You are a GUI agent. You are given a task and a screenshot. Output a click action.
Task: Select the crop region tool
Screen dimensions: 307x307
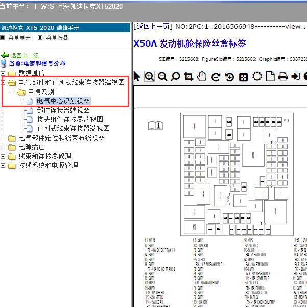[188, 77]
